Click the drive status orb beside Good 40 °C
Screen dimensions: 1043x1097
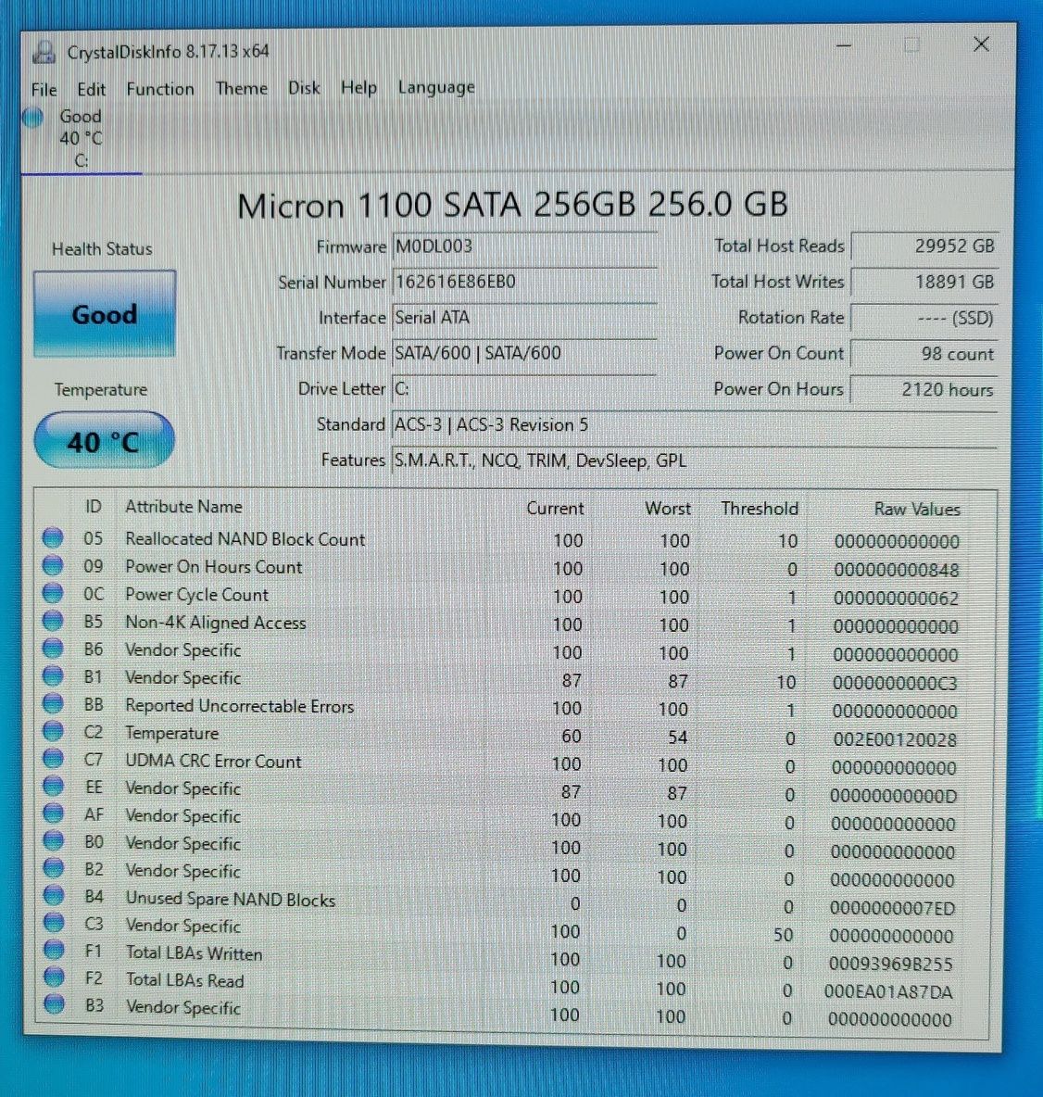(x=32, y=117)
